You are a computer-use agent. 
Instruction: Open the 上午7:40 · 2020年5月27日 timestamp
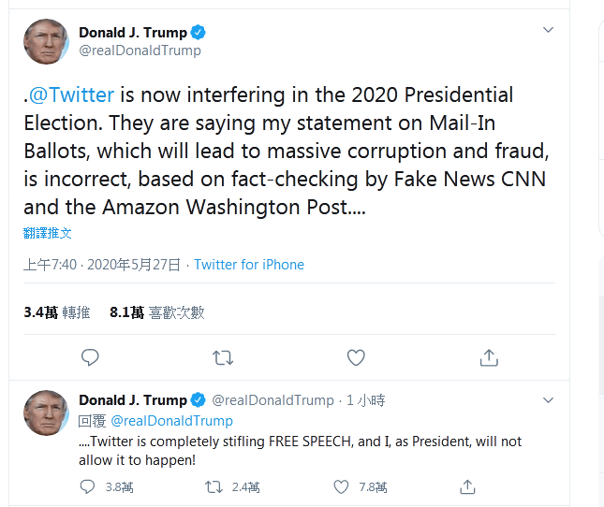(102, 265)
